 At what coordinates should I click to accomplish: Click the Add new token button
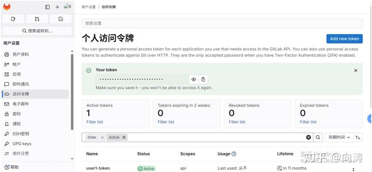pos(345,38)
